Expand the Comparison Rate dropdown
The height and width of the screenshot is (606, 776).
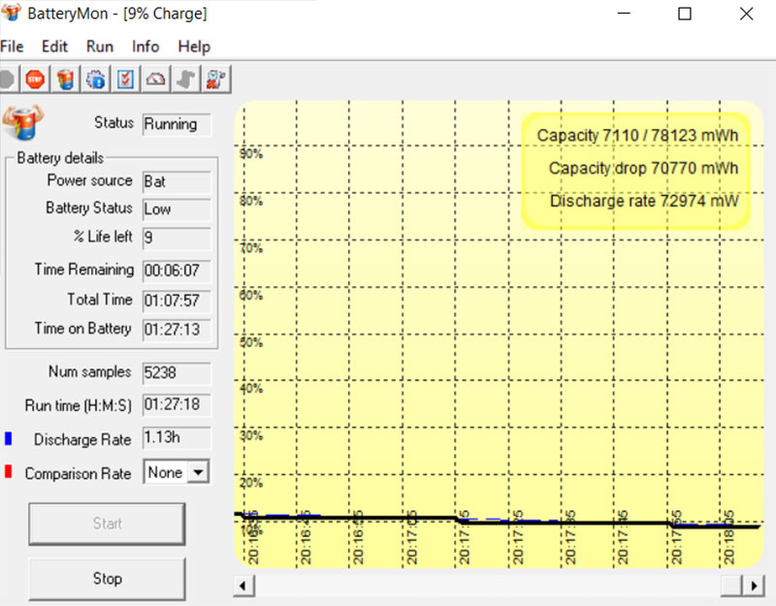[198, 472]
